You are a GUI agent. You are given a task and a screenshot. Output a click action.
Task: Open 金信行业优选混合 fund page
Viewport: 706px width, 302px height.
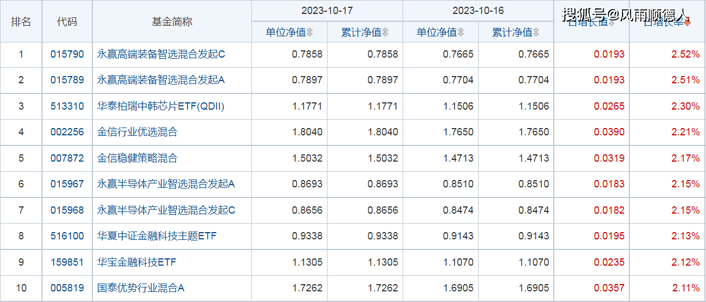point(137,132)
